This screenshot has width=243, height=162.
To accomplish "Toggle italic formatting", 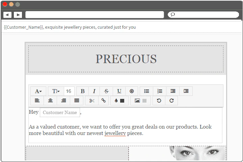I will (x=94, y=91).
